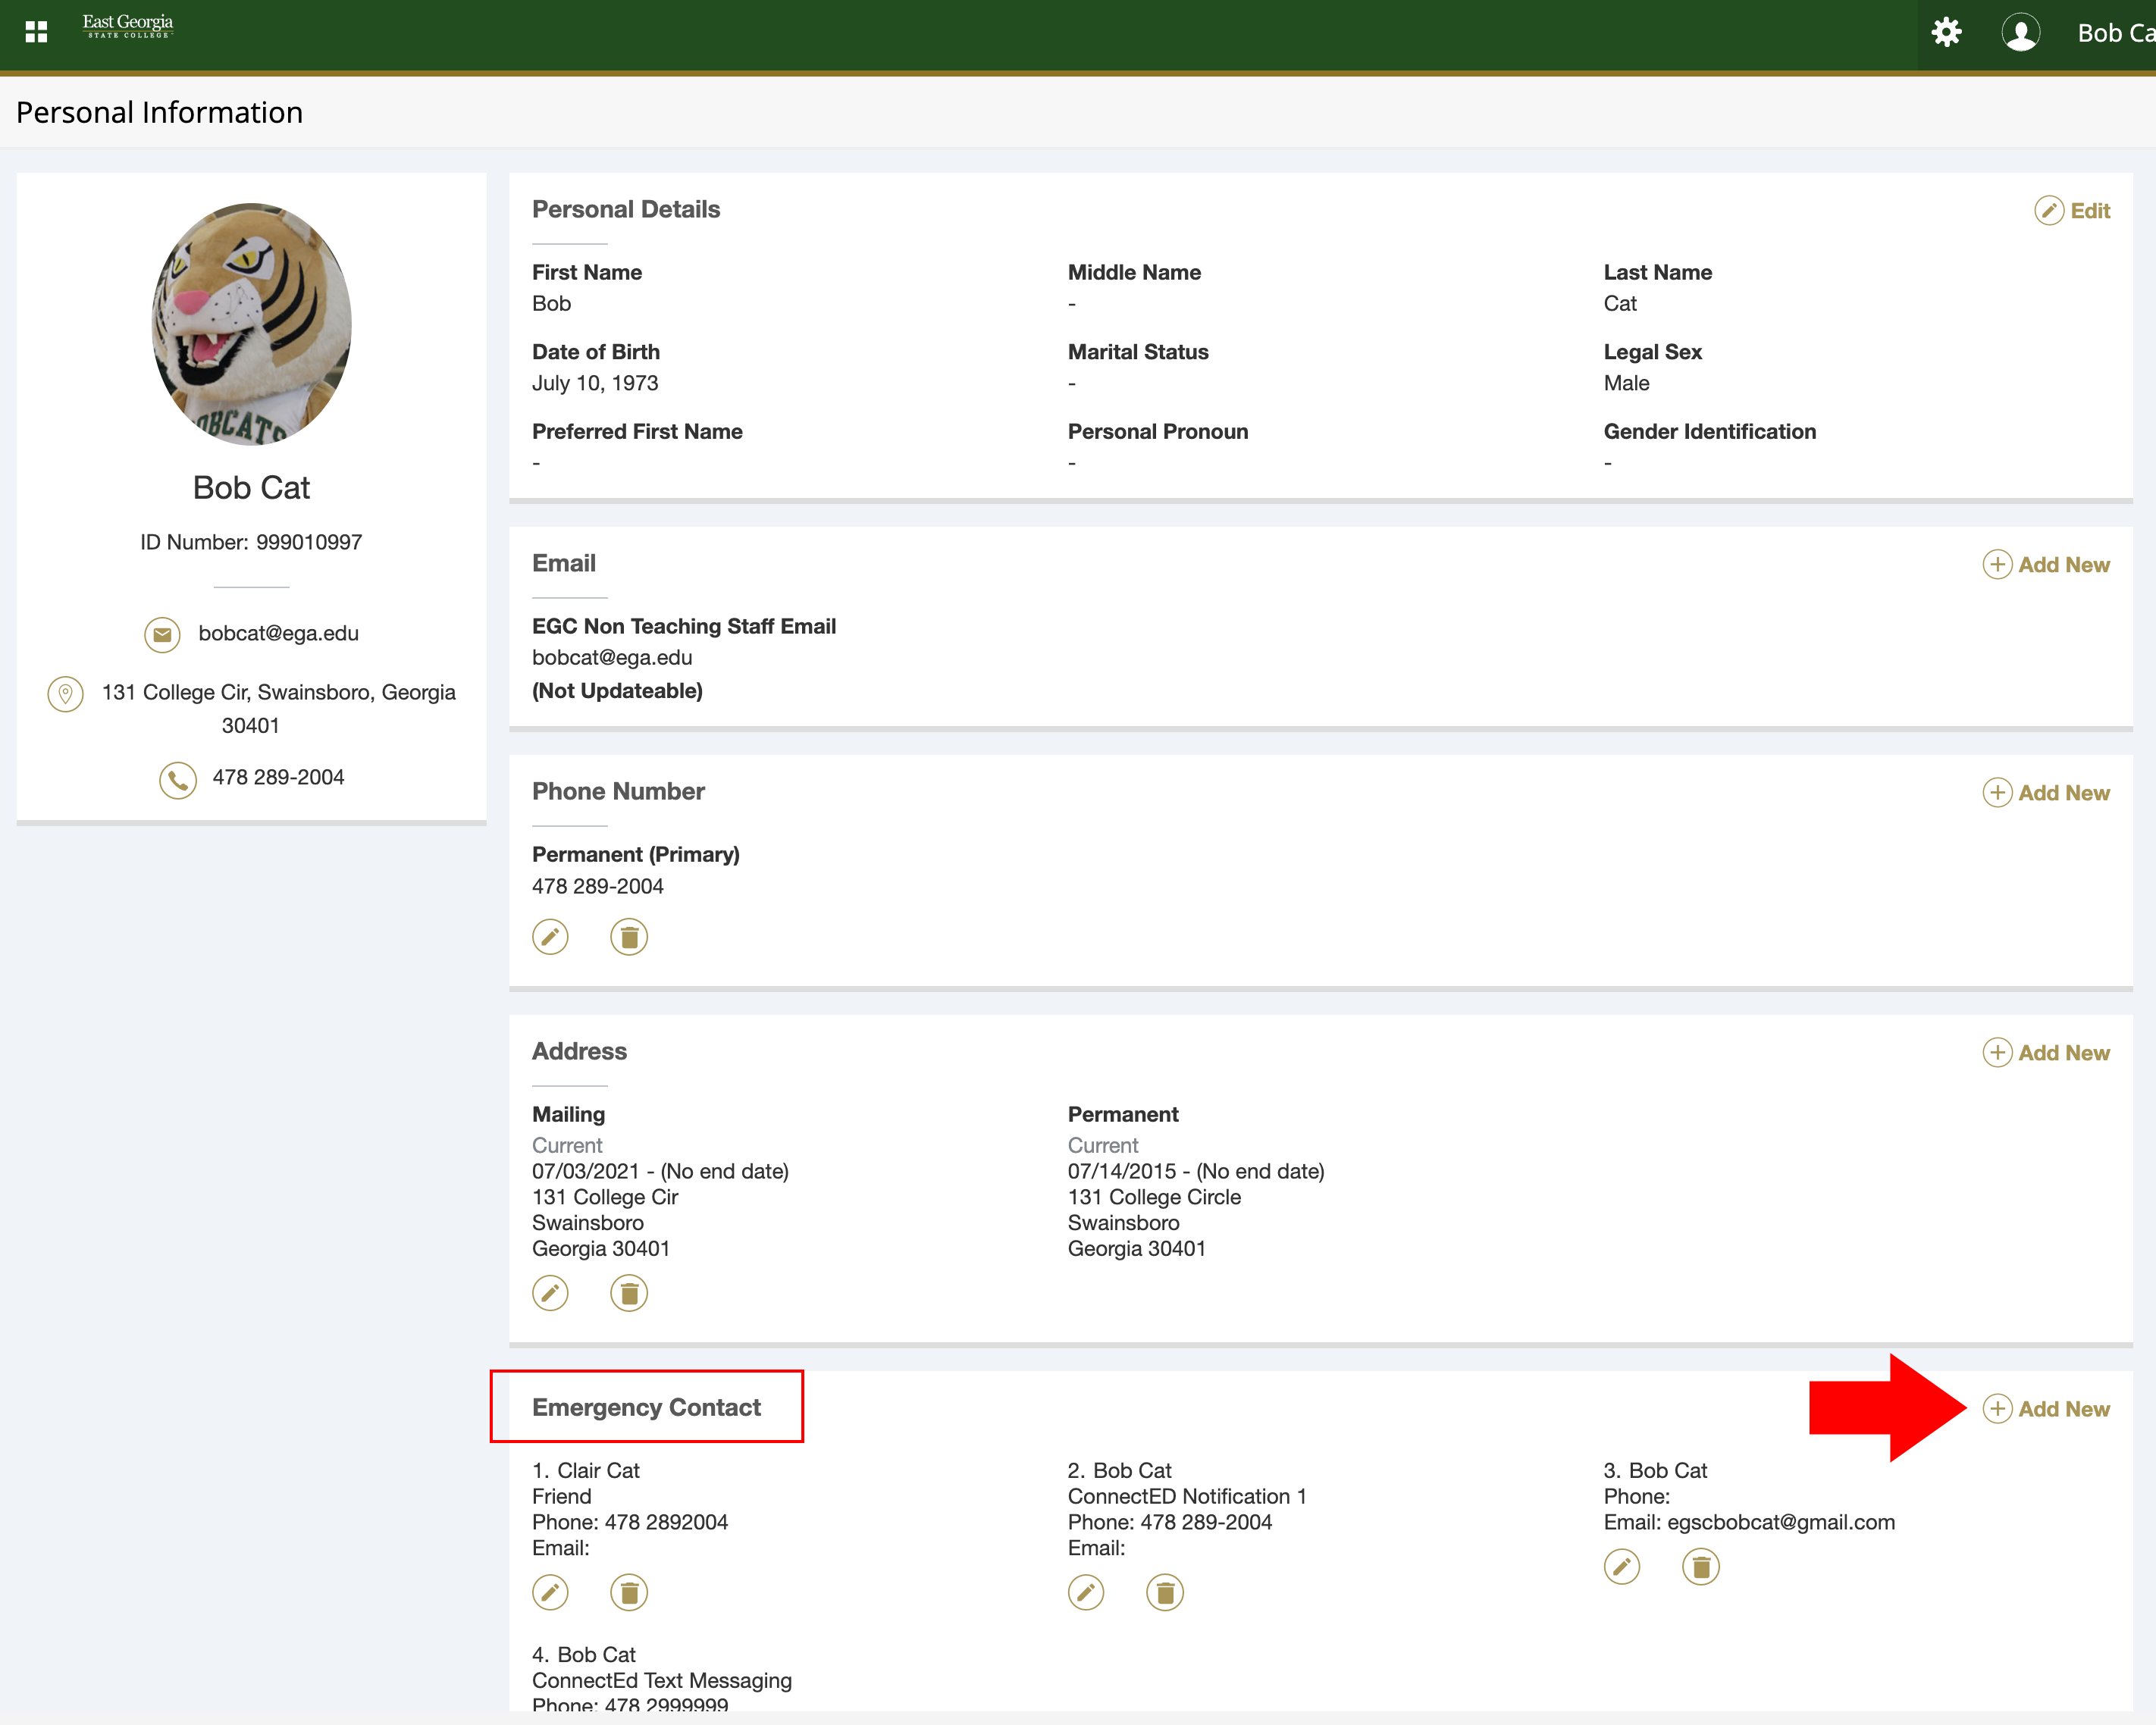Open the East Georgia State College logo

click(x=127, y=26)
